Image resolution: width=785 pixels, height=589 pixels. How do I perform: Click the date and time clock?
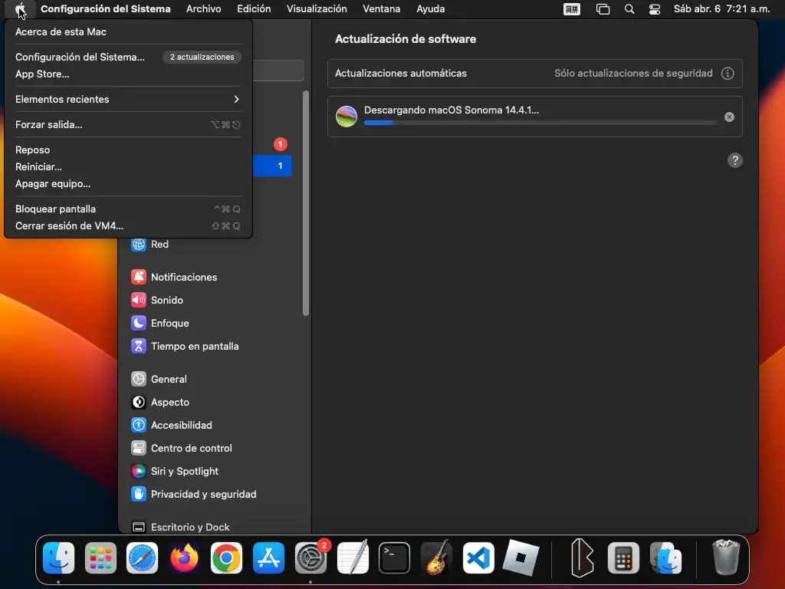click(x=721, y=9)
